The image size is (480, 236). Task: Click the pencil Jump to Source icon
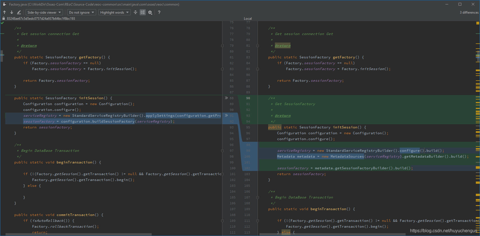pyautogui.click(x=19, y=12)
